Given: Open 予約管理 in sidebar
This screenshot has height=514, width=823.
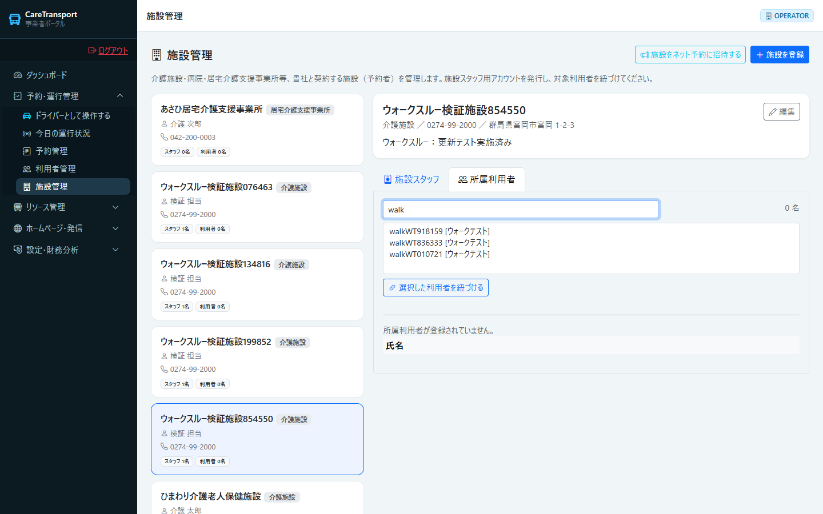Looking at the screenshot, I should pyautogui.click(x=73, y=151).
